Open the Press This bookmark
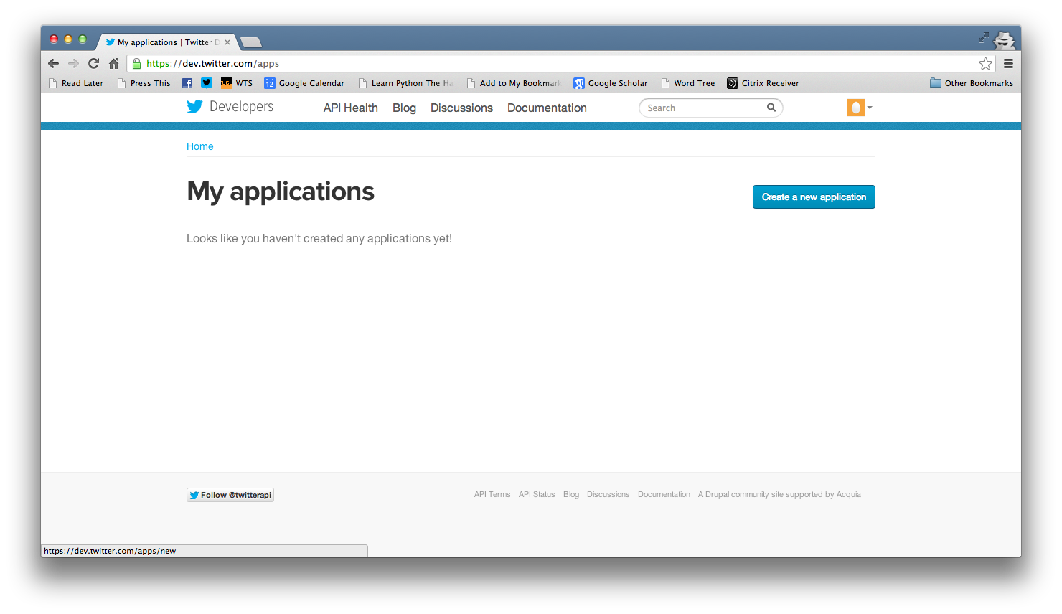The image size is (1062, 614). click(144, 83)
